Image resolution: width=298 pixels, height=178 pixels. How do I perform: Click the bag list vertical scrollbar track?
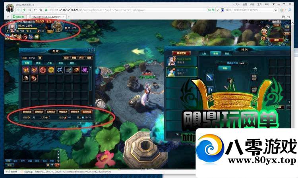[x=90, y=86]
